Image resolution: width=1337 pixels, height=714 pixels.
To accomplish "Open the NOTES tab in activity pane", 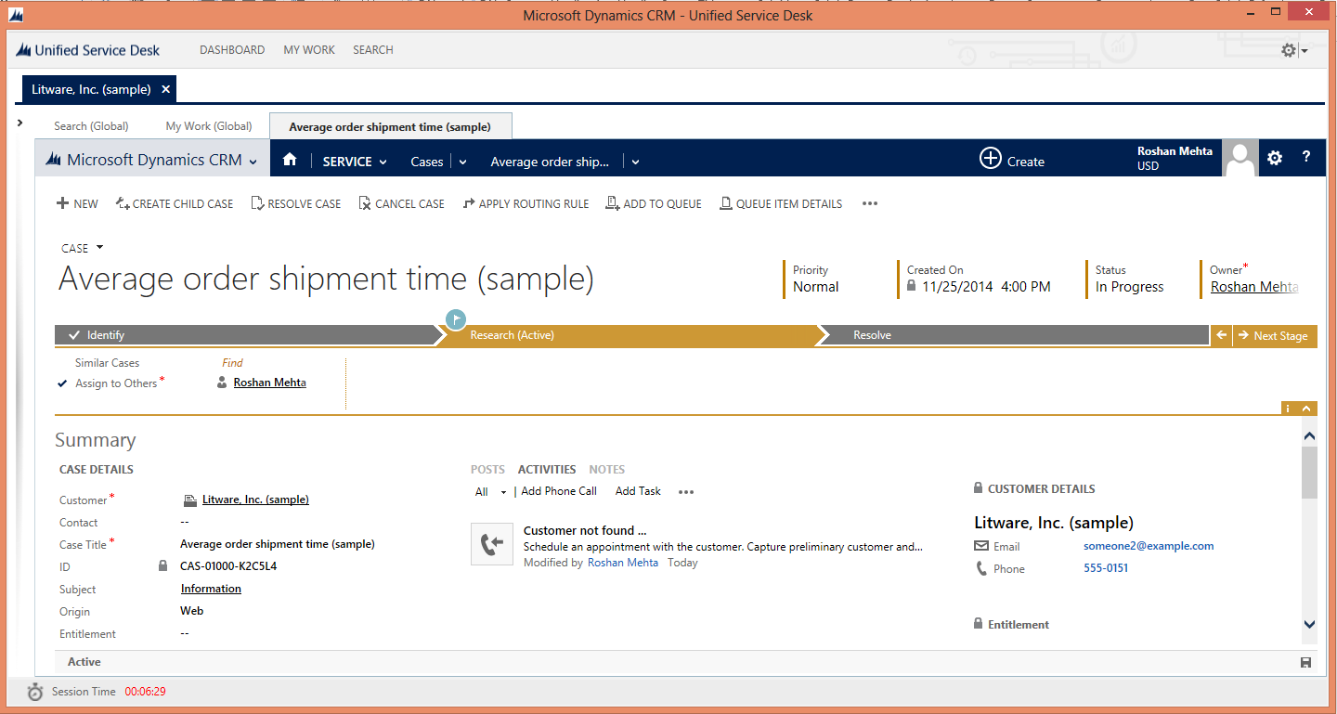I will point(606,470).
